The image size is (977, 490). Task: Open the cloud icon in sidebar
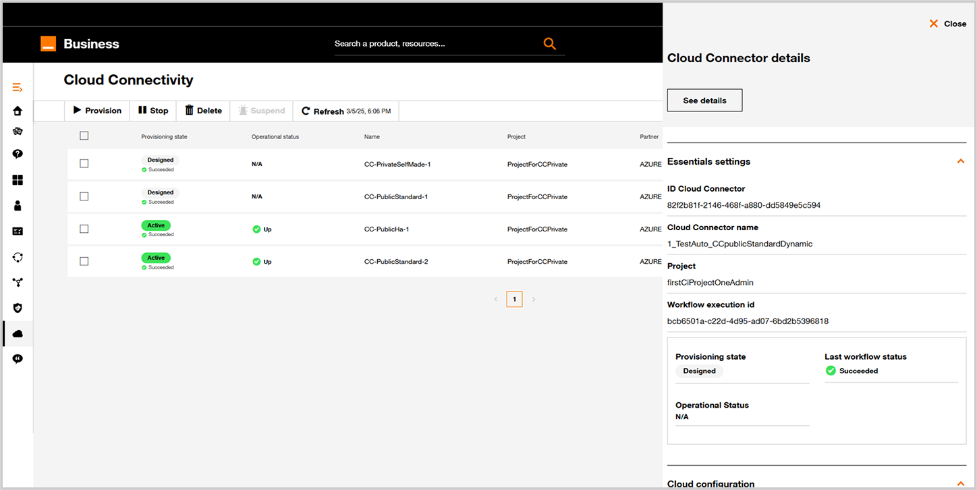click(x=18, y=333)
